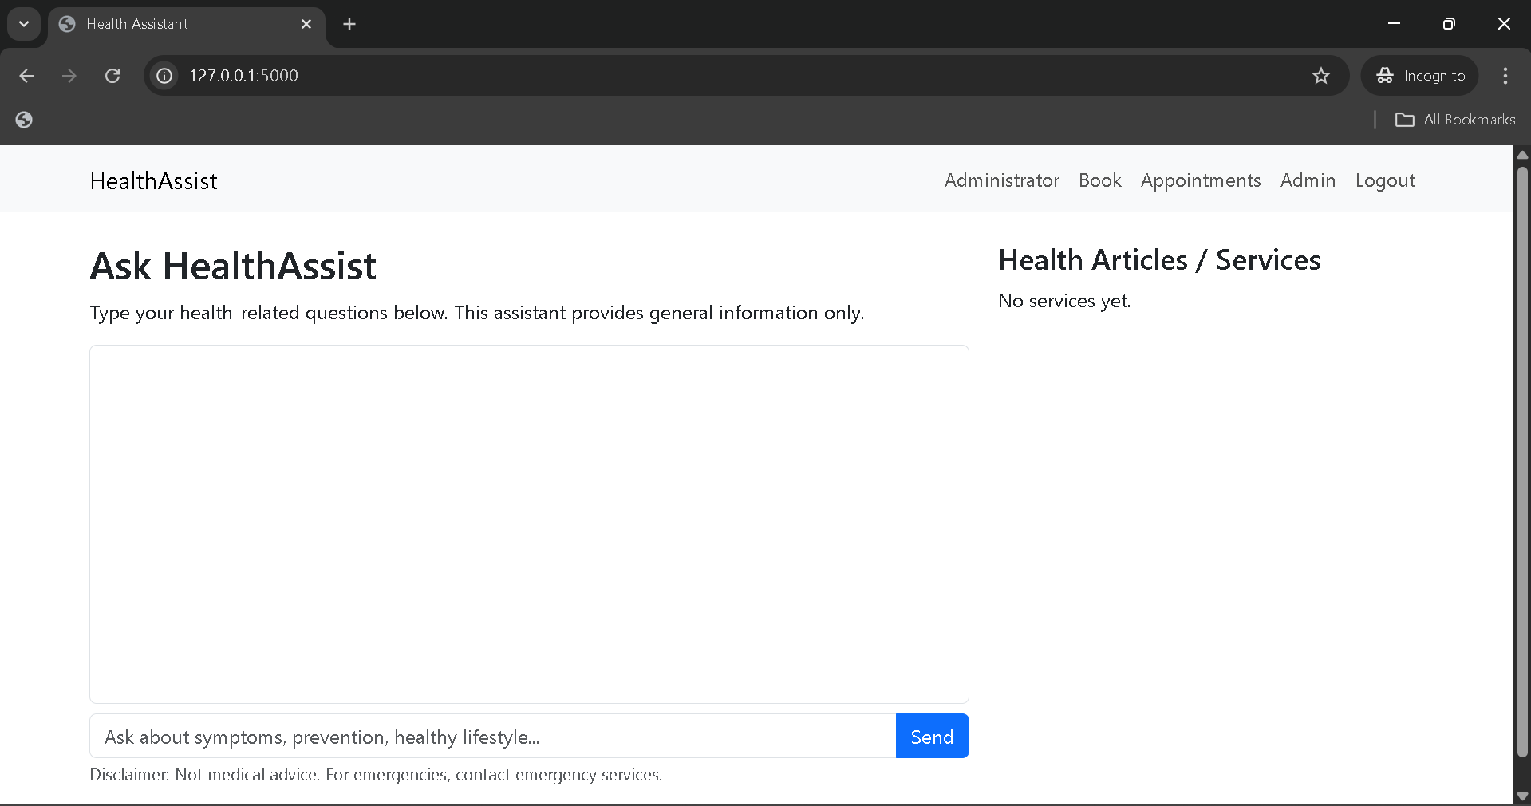This screenshot has width=1531, height=806.
Task: Open the All Bookmarks folder
Action: pos(1455,120)
